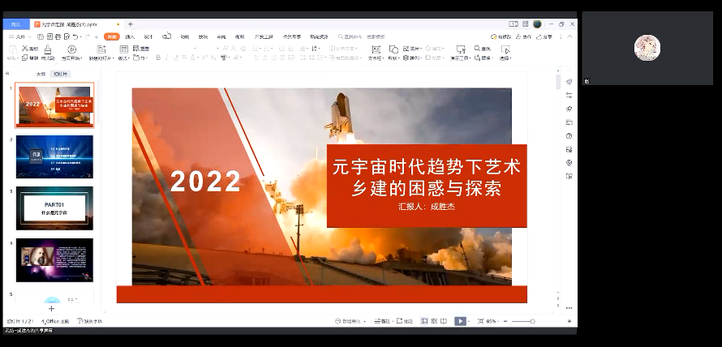Screen dimensions: 722x347
Task: Switch to normal view in status bar
Action: point(423,321)
